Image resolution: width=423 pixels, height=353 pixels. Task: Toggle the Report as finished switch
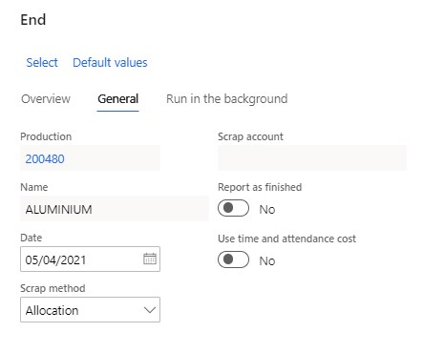(233, 208)
